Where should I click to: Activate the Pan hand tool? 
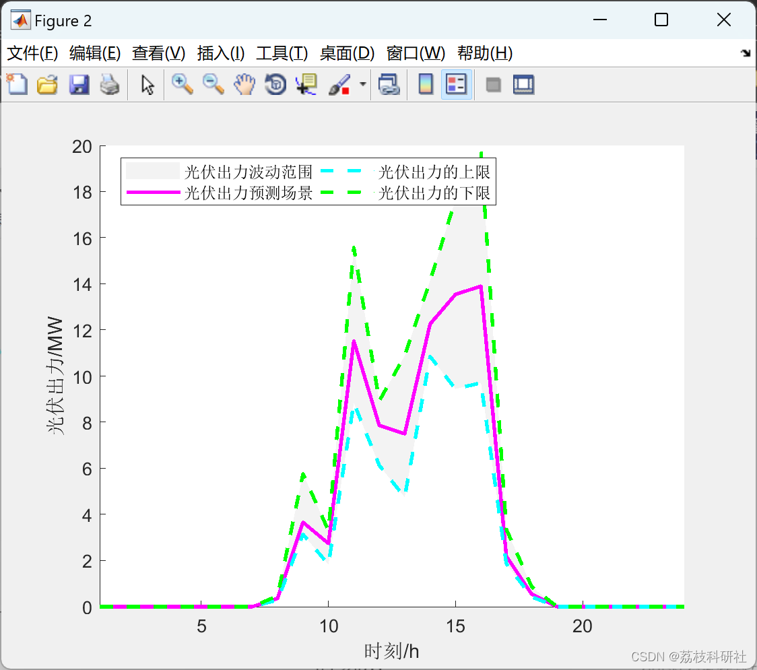pos(244,84)
